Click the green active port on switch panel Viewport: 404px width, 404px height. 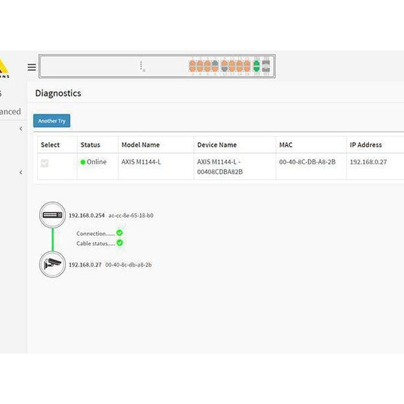pos(257,66)
